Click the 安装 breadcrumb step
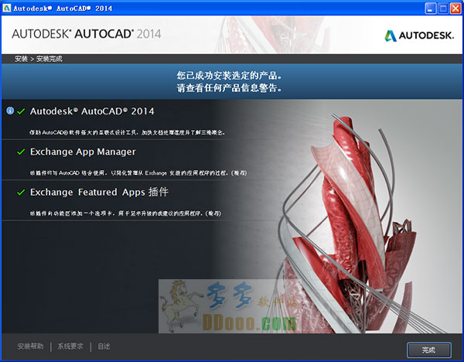The height and width of the screenshot is (362, 464). tap(20, 59)
